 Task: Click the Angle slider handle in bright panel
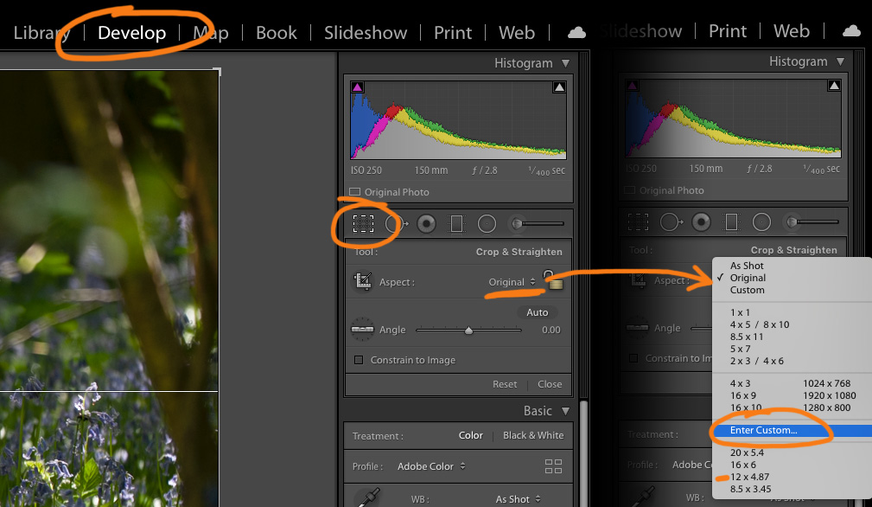pos(468,331)
